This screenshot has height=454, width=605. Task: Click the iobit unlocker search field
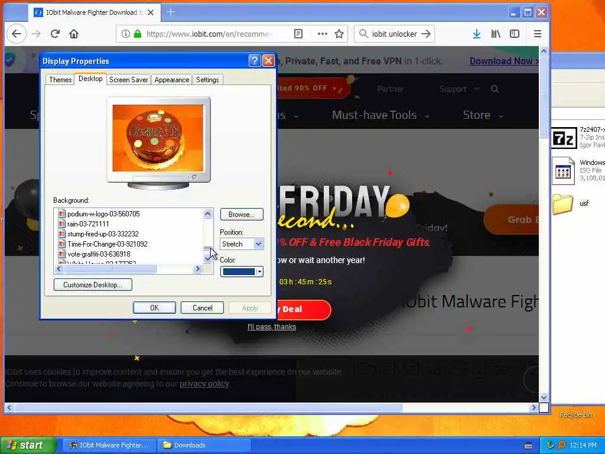point(394,34)
